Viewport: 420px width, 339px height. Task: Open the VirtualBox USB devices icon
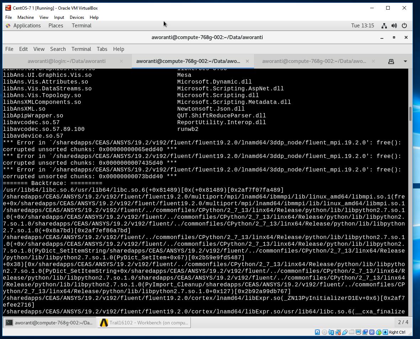[x=345, y=332]
